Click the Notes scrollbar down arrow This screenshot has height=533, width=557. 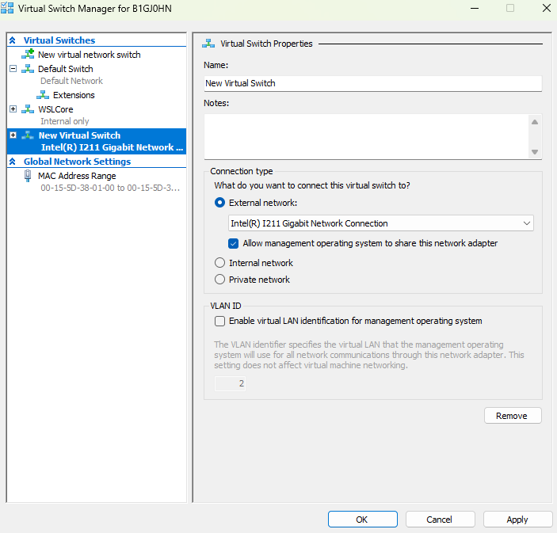(535, 152)
